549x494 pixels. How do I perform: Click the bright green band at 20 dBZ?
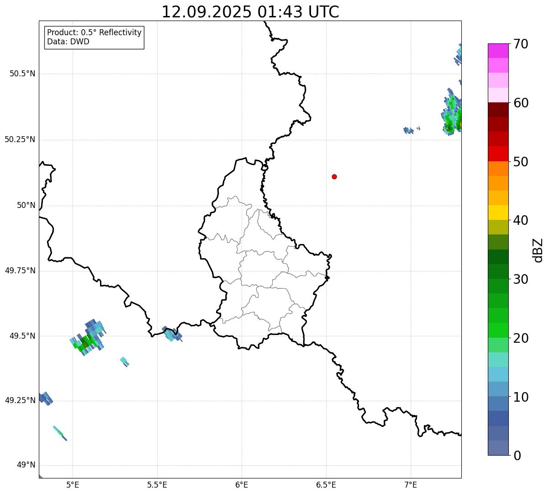coord(498,330)
